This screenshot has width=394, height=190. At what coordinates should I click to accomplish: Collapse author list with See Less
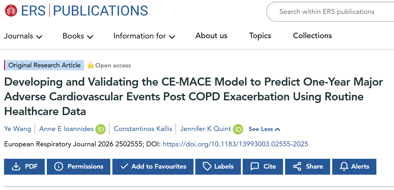click(x=264, y=129)
